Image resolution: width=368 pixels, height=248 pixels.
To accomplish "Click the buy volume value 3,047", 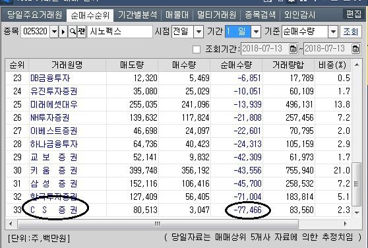I will (199, 210).
